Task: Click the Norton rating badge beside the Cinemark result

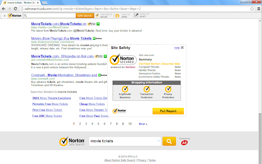Action: [103, 75]
